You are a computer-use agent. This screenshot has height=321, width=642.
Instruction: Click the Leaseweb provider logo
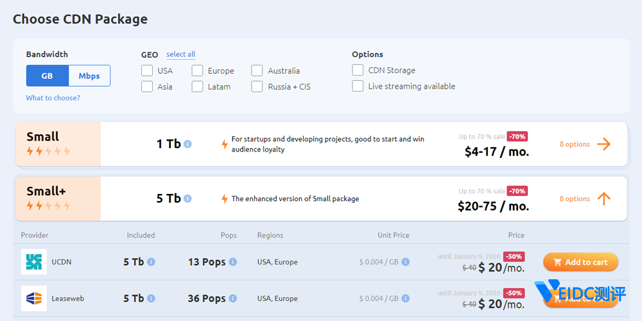click(33, 299)
